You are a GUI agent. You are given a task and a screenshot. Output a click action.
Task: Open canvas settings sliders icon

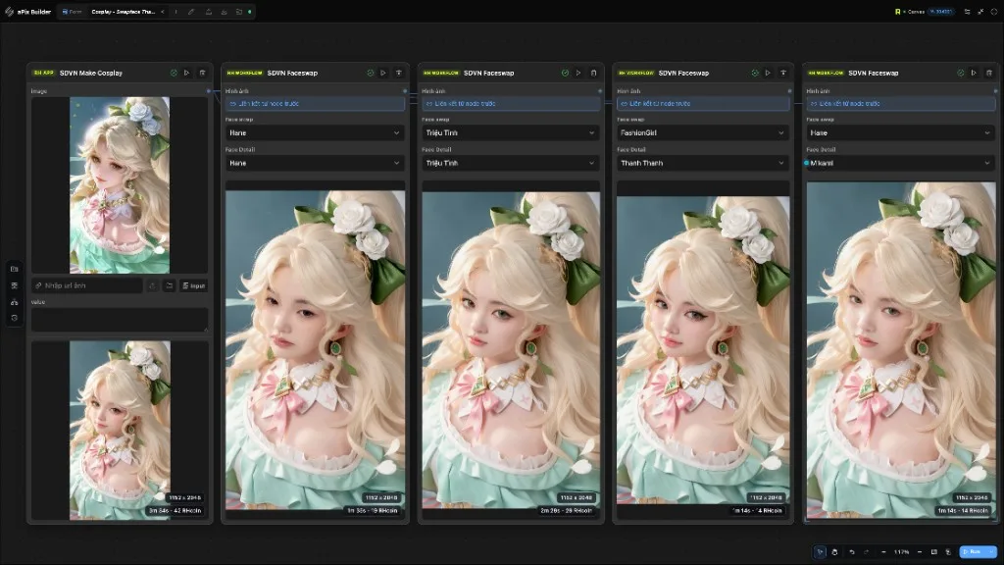click(967, 12)
